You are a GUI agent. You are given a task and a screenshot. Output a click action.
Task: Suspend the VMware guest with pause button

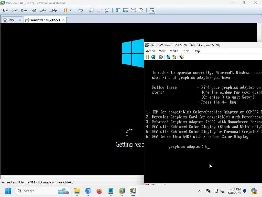(65, 10)
